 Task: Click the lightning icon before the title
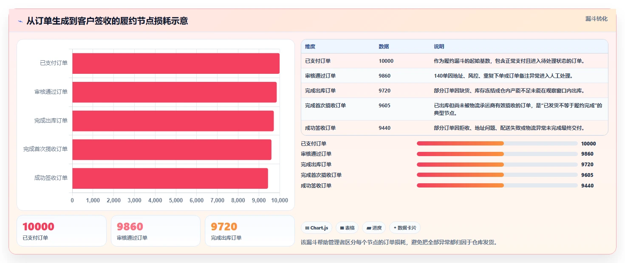click(20, 21)
